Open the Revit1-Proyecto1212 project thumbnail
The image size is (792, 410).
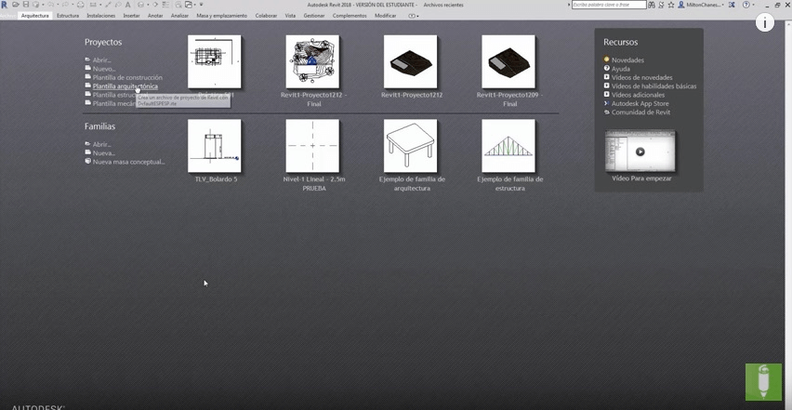pyautogui.click(x=410, y=61)
